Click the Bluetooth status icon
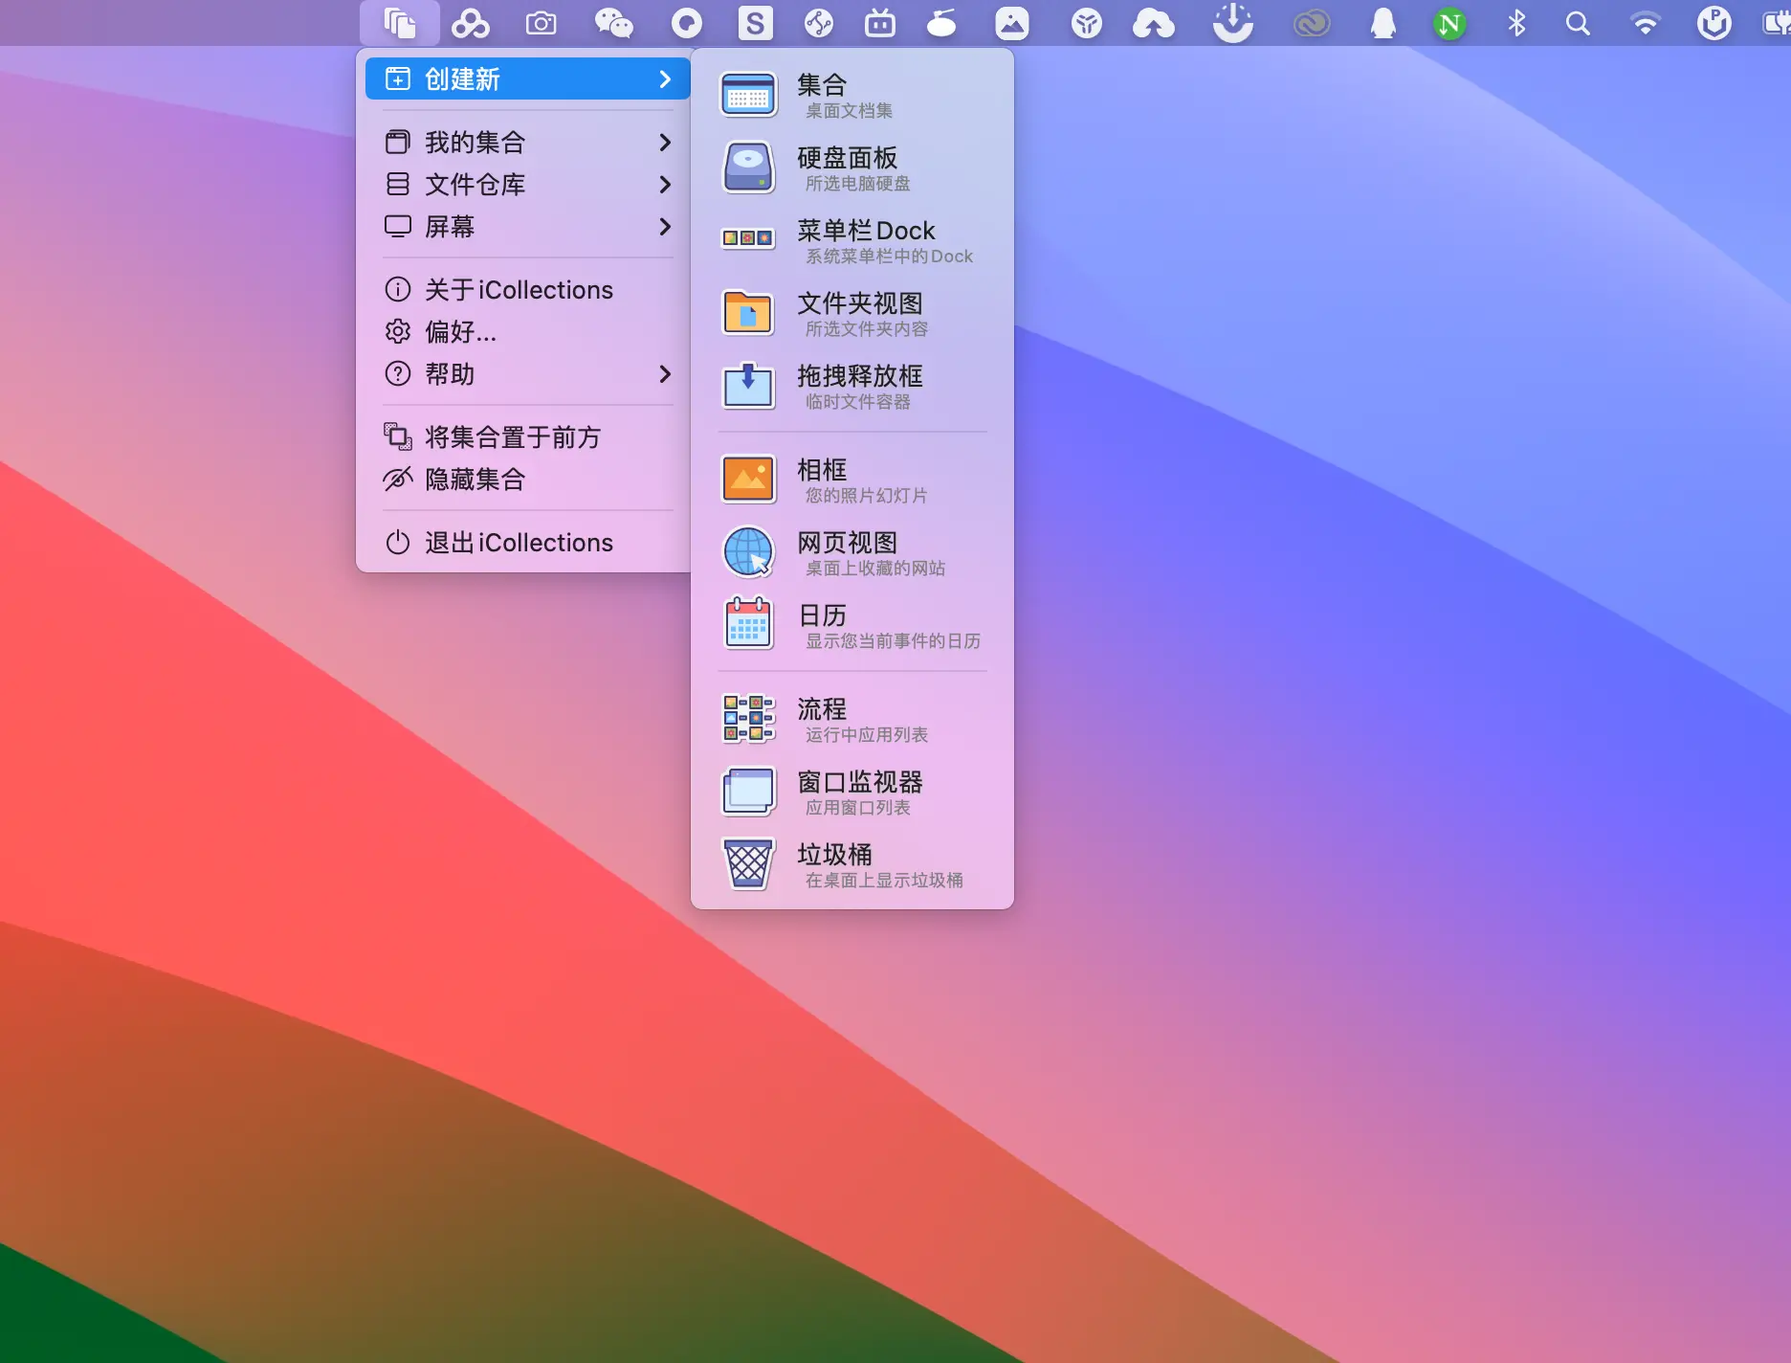Viewport: 1791px width, 1363px height. pyautogui.click(x=1516, y=23)
